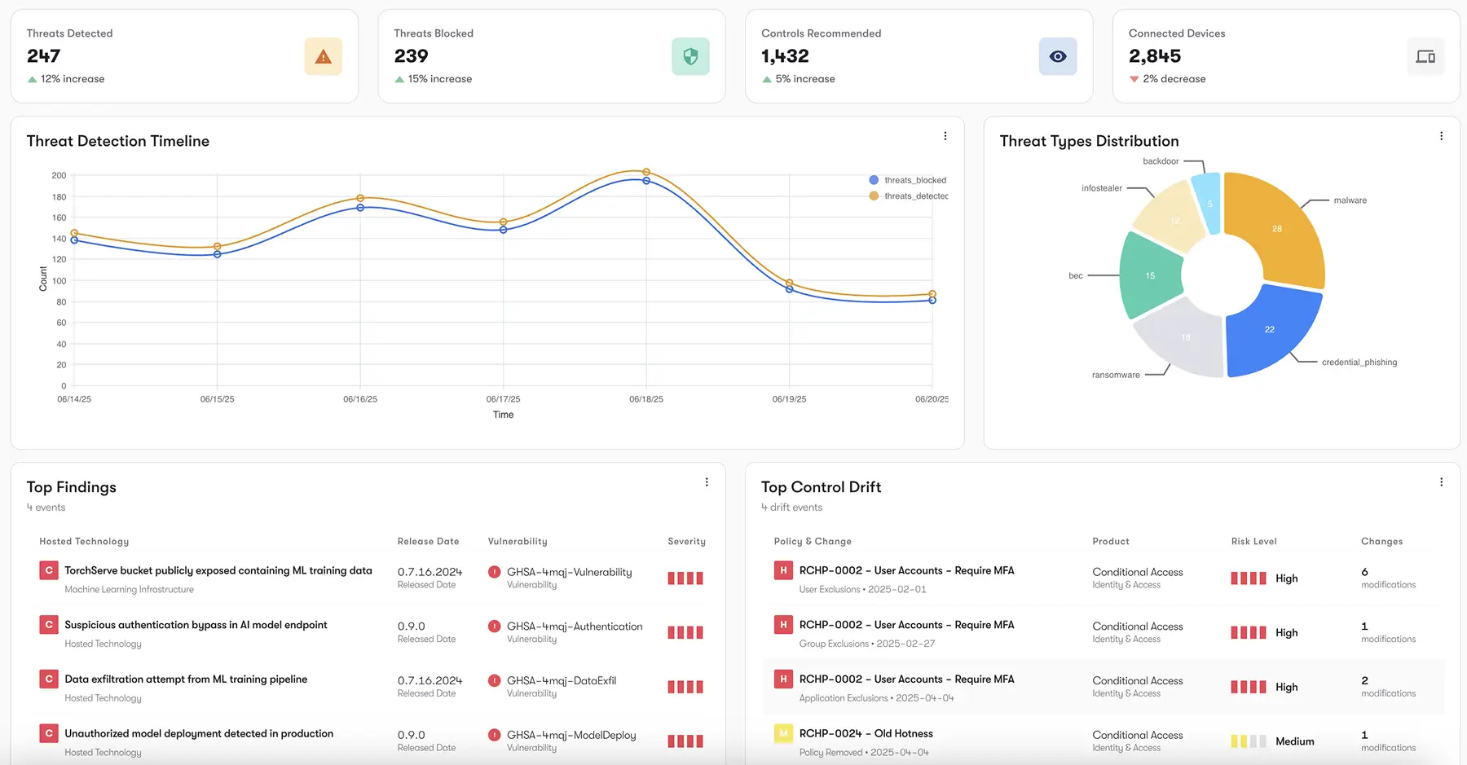Screen dimensions: 1467x765
Task: Click the Controls Recommended eye icon
Action: pos(1058,56)
